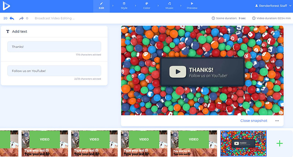Click the Scene duration 9 sec label
This screenshot has width=293, height=157.
point(231,18)
